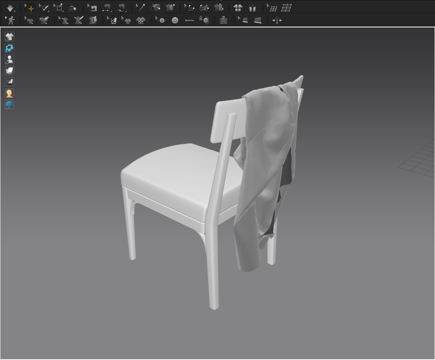This screenshot has width=435, height=360.
Task: Choose the pen-draws-curve-on-shirt tool
Action: click(x=44, y=20)
